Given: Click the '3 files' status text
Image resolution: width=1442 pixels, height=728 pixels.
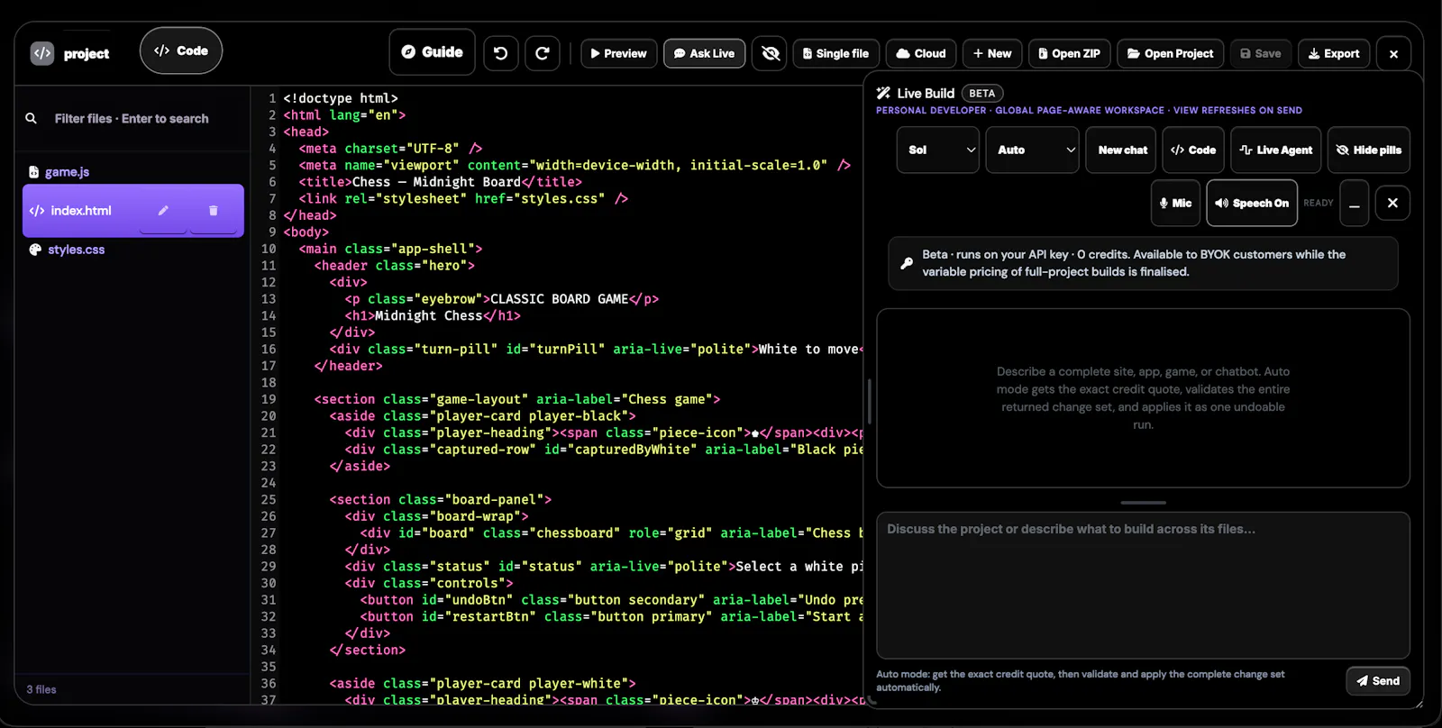Looking at the screenshot, I should pyautogui.click(x=41, y=689).
